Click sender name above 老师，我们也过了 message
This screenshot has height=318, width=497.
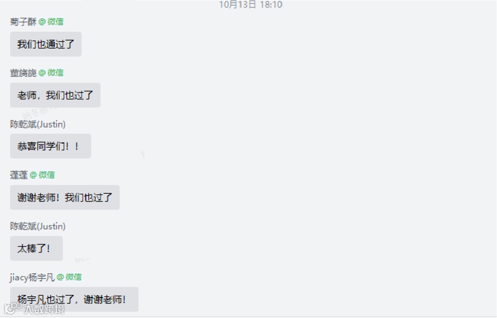tap(23, 73)
